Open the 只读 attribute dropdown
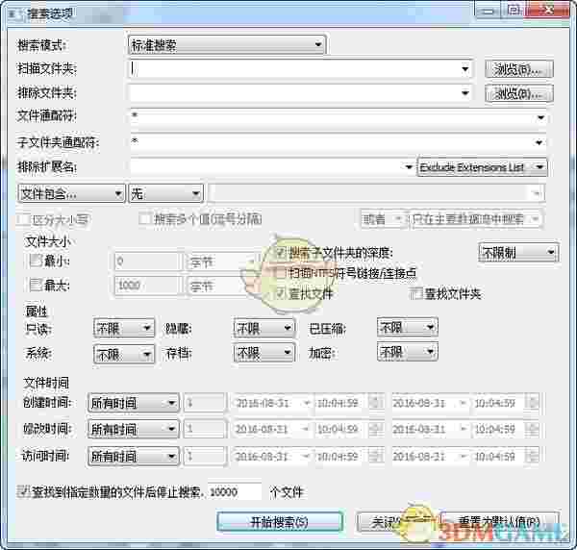The image size is (577, 550). pos(124,328)
